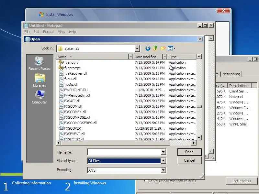Select fveRecover.dll file icon
Screen dimensions: 259x194
61,73
